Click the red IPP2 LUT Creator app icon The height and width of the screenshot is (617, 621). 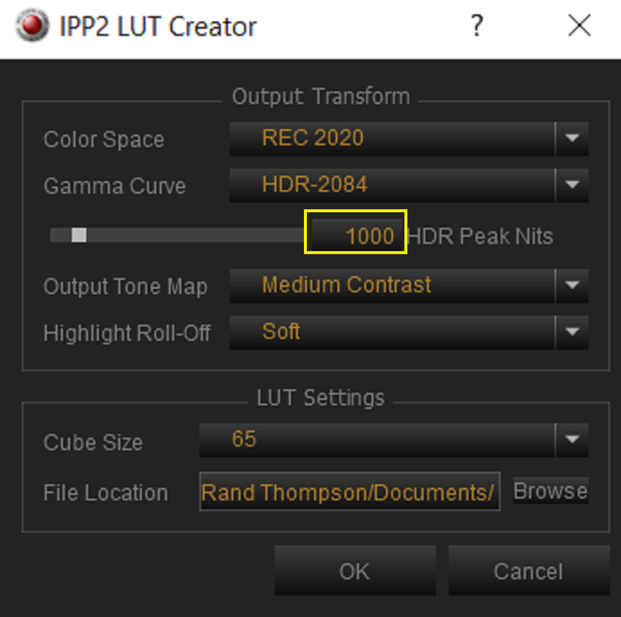(32, 25)
